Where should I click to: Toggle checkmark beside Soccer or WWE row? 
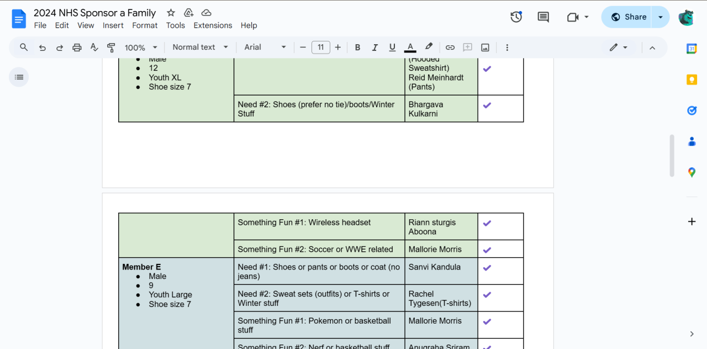[x=487, y=250]
